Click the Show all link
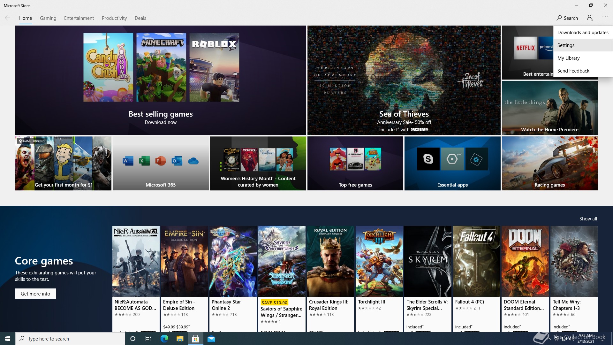613x345 pixels. (x=588, y=219)
